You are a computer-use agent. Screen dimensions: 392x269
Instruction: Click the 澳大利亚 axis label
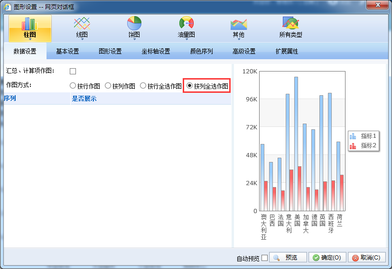[263, 227]
